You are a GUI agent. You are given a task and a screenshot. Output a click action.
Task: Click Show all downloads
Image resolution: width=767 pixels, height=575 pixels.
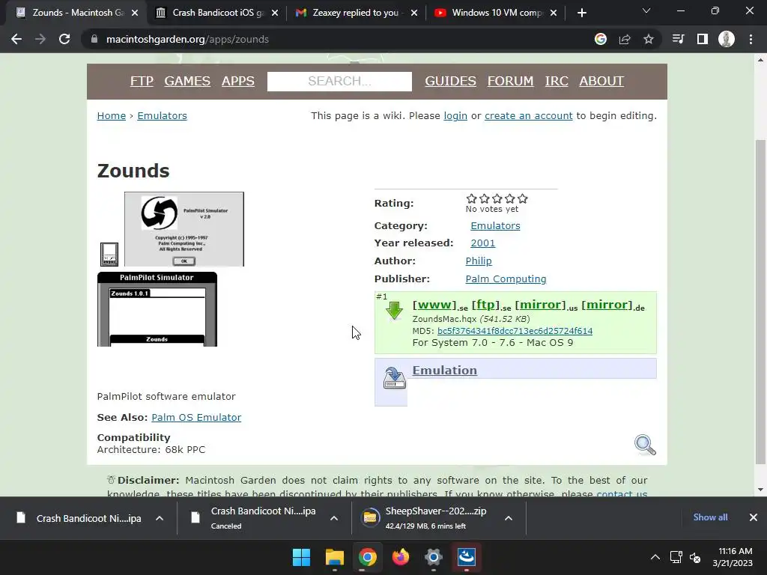coord(710,517)
